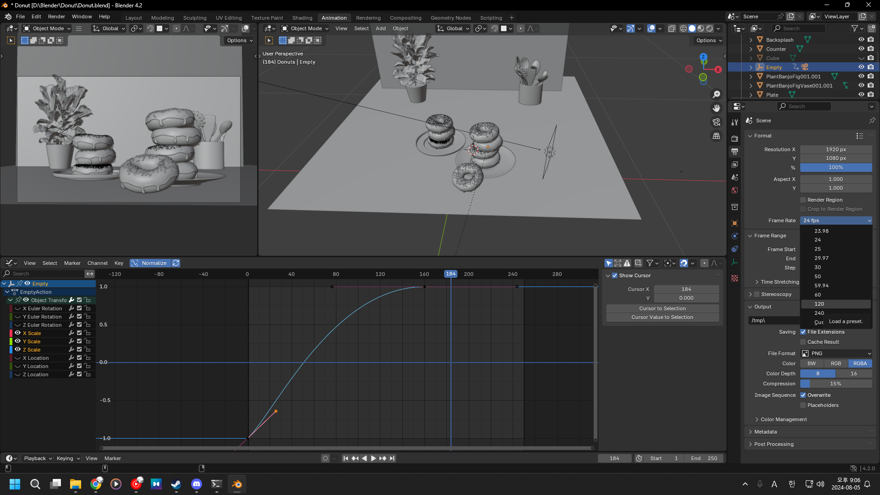The width and height of the screenshot is (880, 495).
Task: Open the Render menu
Action: click(56, 16)
